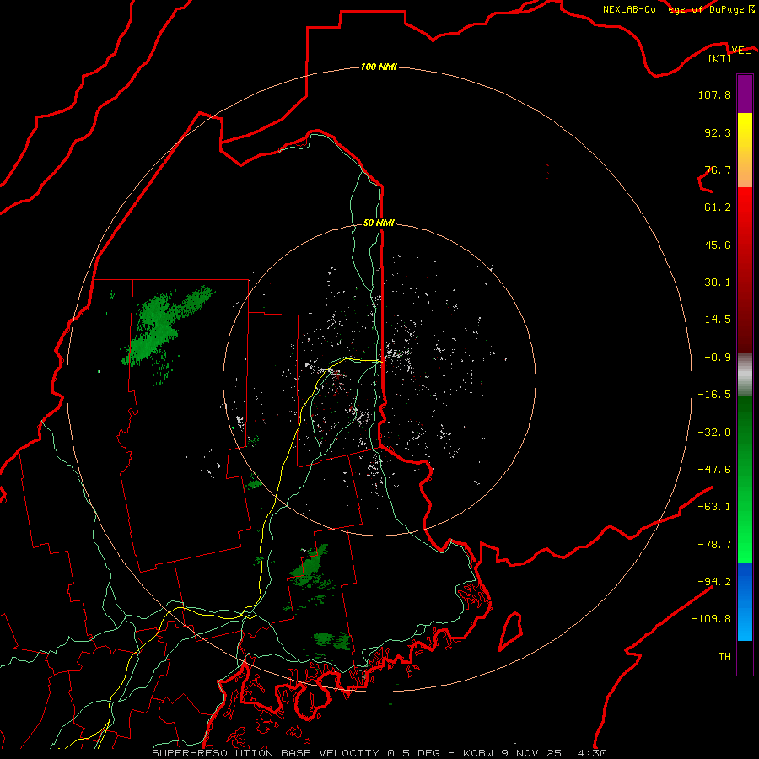
Task: Click the blue segment of the color bar
Action: click(745, 601)
